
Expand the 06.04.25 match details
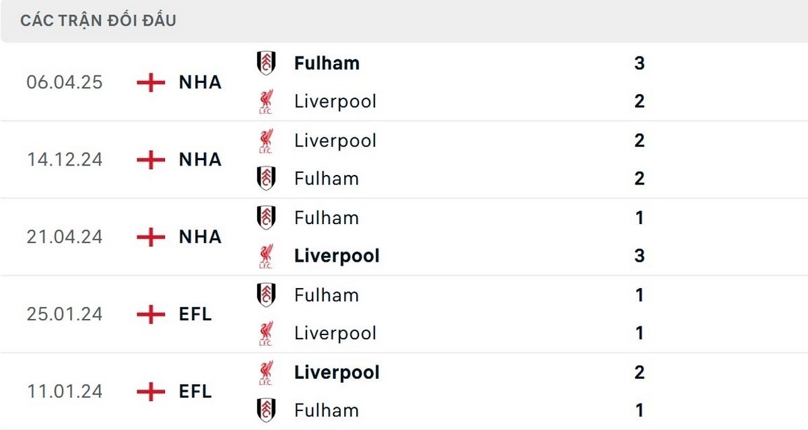point(404,82)
